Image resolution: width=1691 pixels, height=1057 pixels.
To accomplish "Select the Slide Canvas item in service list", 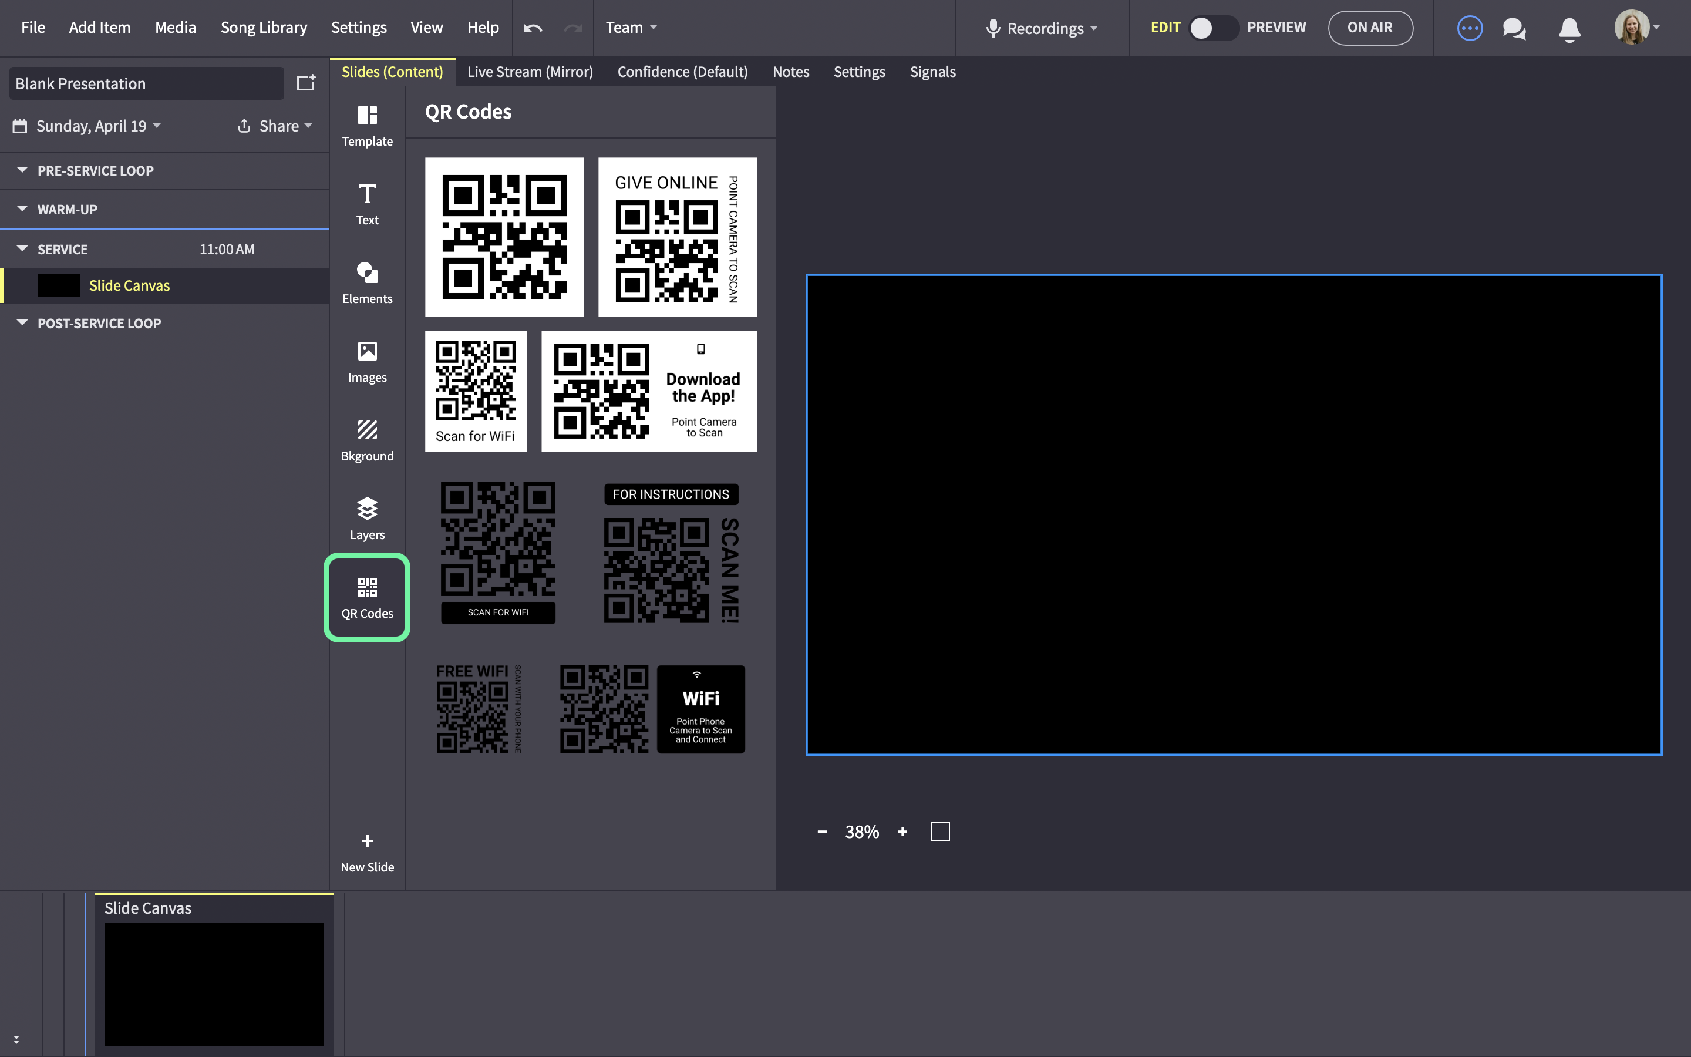I will pyautogui.click(x=165, y=285).
